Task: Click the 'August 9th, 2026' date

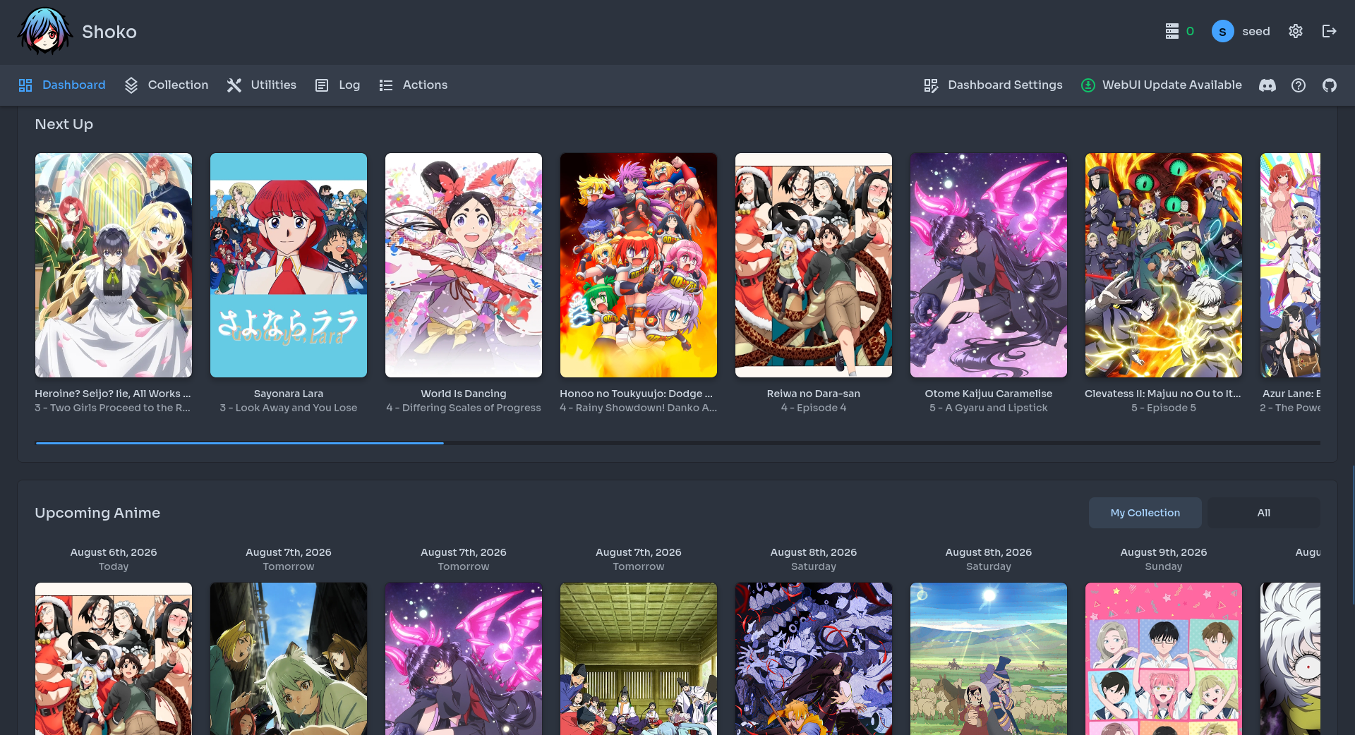Action: tap(1164, 552)
